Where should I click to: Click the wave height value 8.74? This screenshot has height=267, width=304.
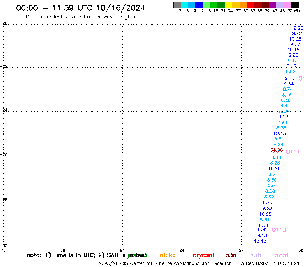[288, 90]
